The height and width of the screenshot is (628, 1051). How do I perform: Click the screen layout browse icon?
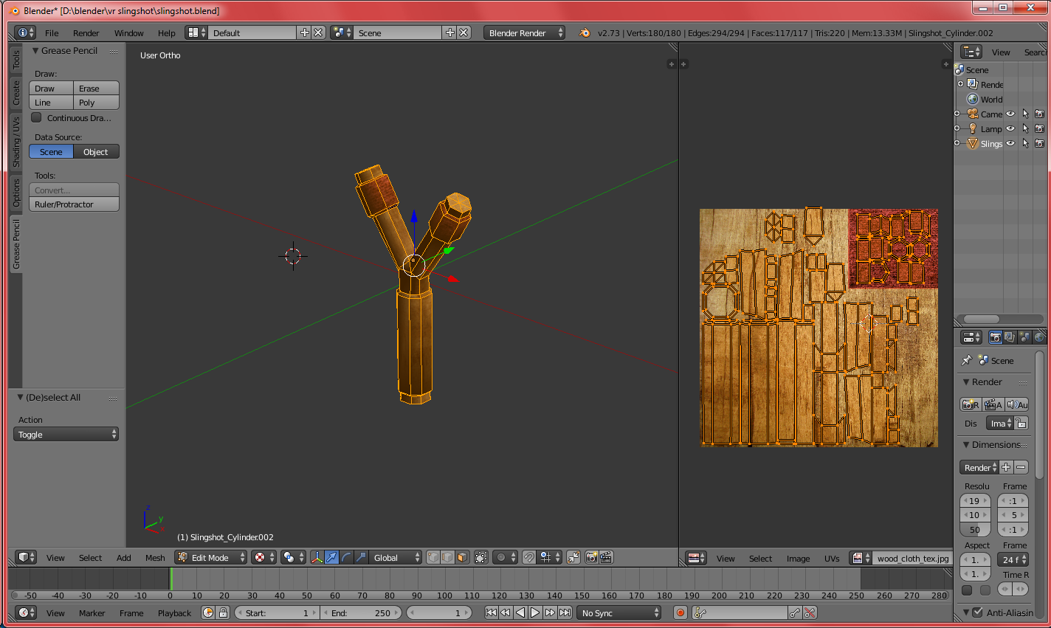click(196, 32)
